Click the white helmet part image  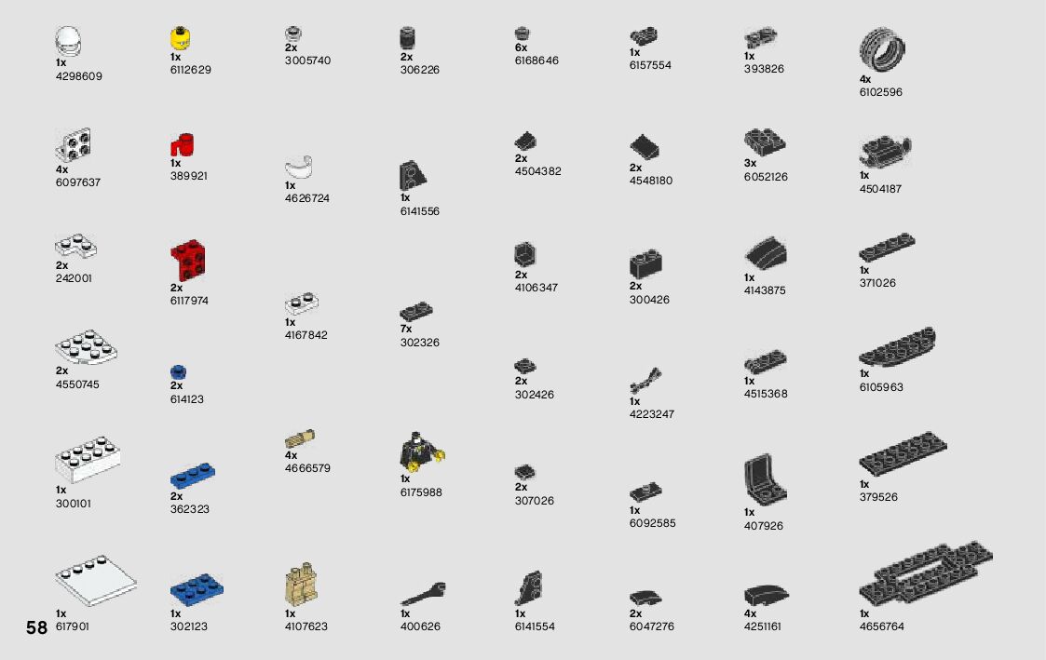tap(69, 42)
